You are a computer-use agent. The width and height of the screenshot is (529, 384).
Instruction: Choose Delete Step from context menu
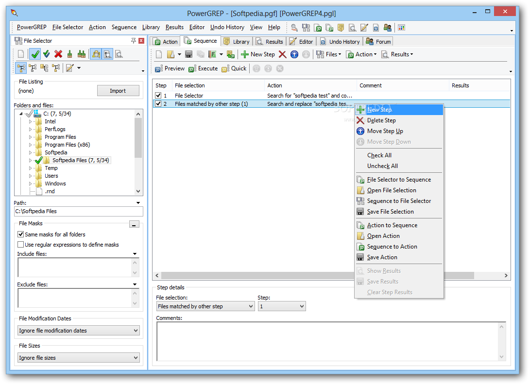click(399, 120)
